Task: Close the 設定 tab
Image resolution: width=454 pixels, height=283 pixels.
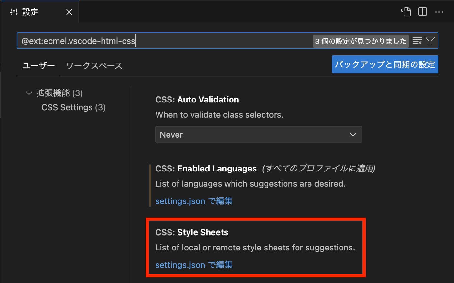Action: tap(69, 12)
